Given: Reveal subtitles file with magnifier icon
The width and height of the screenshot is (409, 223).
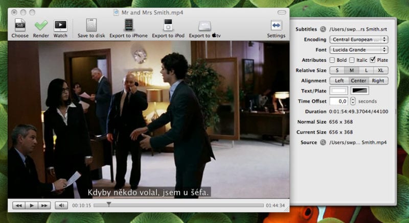Looking at the screenshot, I should (323, 29).
